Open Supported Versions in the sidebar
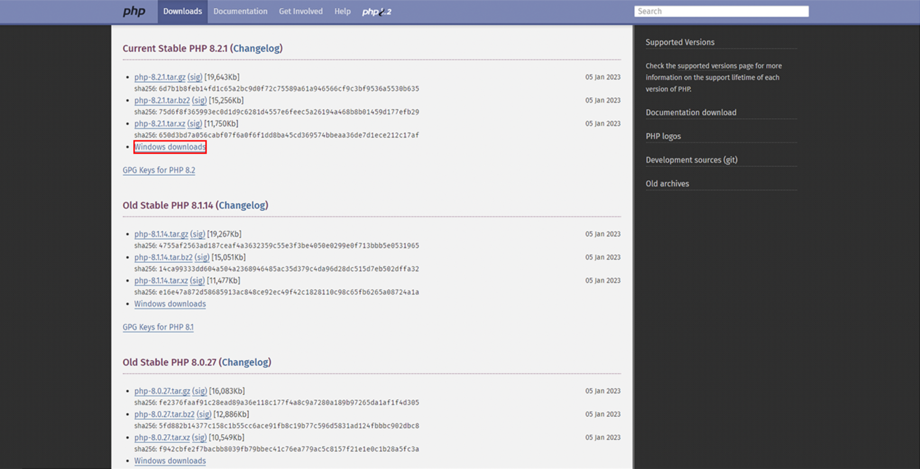Viewport: 920px width, 469px height. point(680,42)
